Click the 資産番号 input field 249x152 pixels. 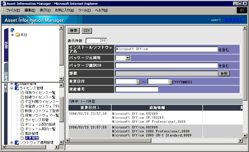(x=137, y=89)
